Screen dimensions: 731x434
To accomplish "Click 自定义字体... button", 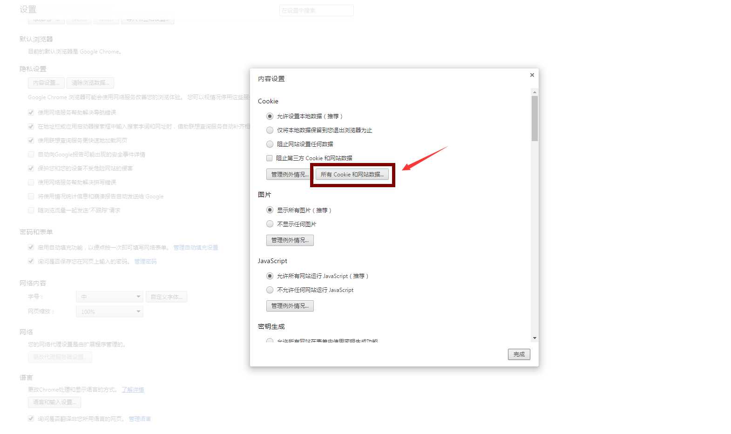I will pos(167,297).
